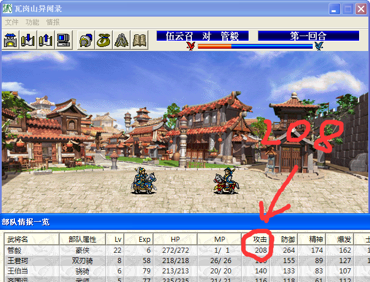Click the map icon with down arrow
The image size is (370, 282).
point(28,40)
